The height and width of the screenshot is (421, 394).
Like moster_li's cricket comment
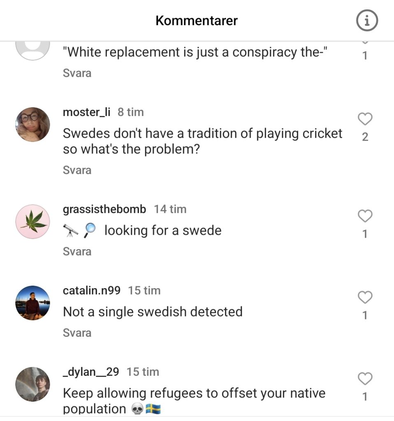point(365,119)
